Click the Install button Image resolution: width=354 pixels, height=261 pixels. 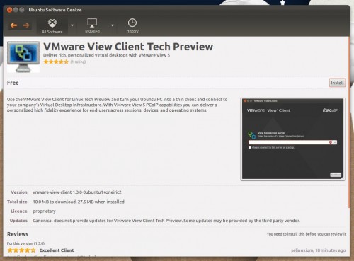tap(337, 83)
